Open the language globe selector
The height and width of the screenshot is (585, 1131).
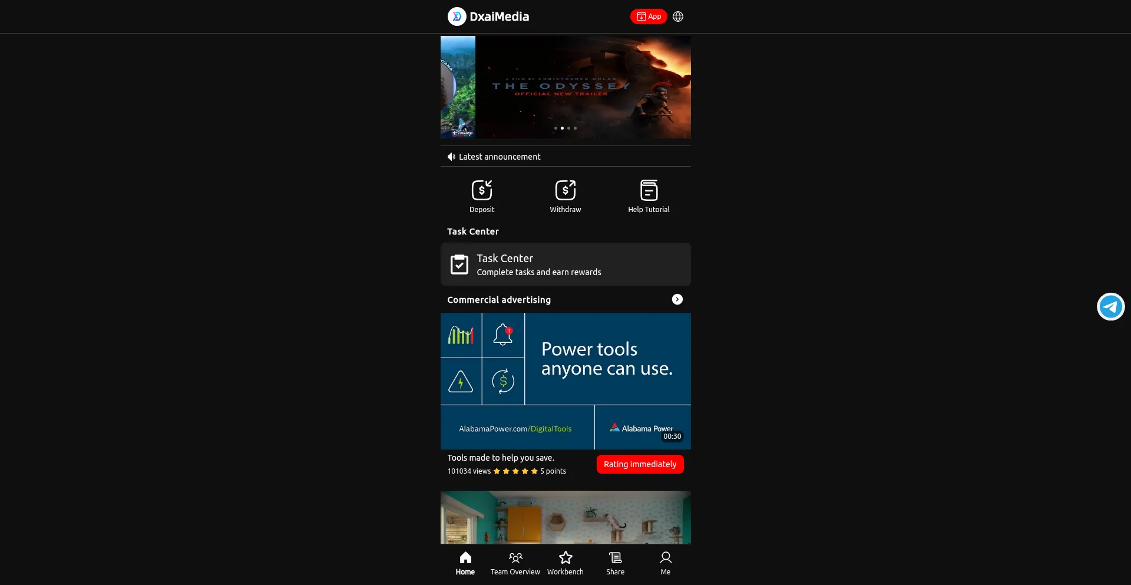coord(678,16)
